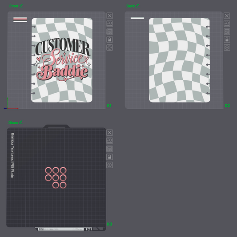Edit the Back plate name via pencil icon
The height and width of the screenshot is (237, 237).
137,6
